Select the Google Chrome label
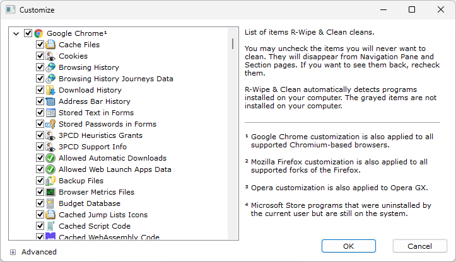The height and width of the screenshot is (262, 456). [x=77, y=33]
